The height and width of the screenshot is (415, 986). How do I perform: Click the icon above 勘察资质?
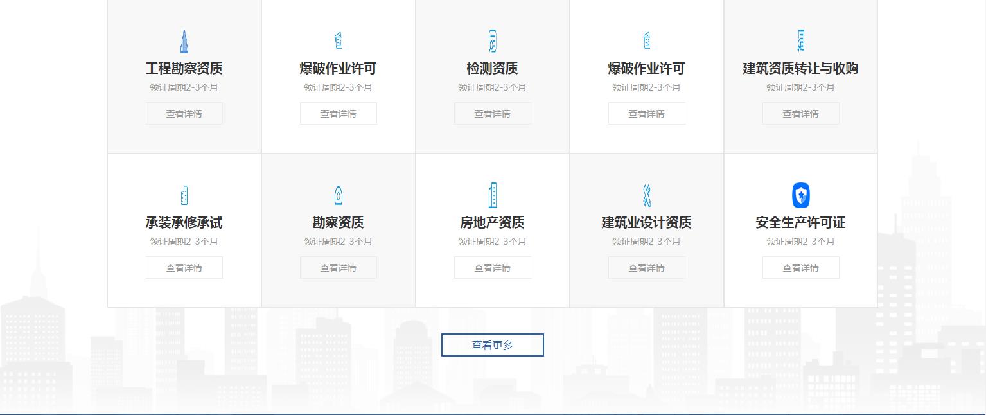339,195
